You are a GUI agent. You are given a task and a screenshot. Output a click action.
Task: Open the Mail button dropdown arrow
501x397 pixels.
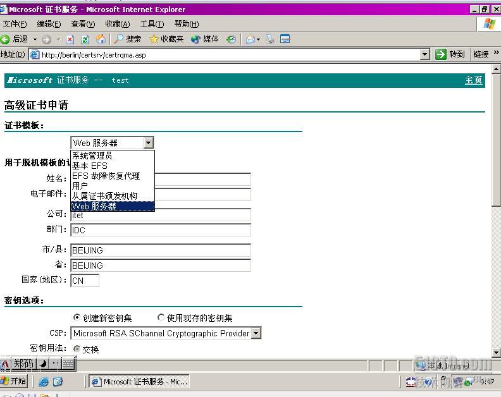pos(258,39)
